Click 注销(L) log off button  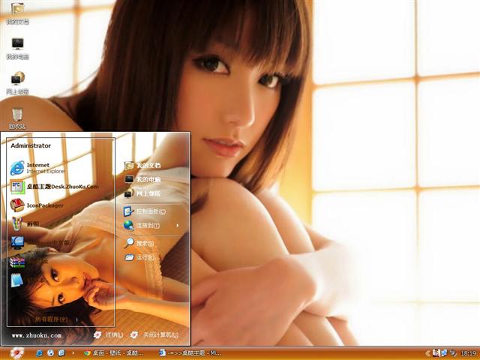point(108,335)
